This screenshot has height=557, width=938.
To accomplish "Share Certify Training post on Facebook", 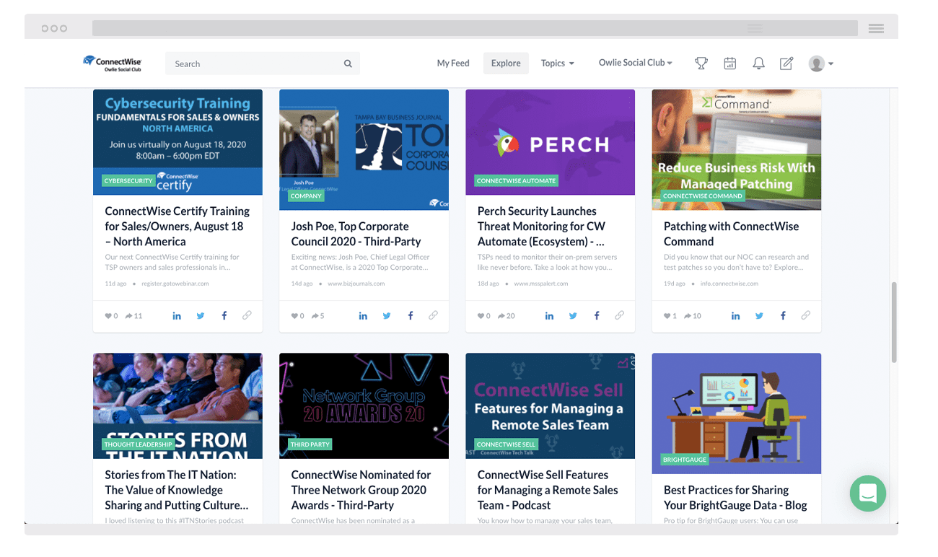I will pos(224,315).
